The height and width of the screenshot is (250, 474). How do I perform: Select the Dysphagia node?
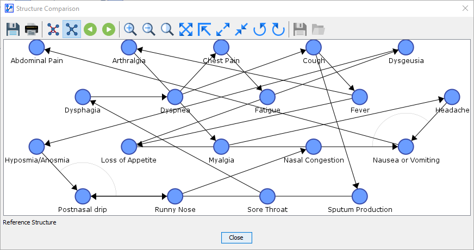83,97
